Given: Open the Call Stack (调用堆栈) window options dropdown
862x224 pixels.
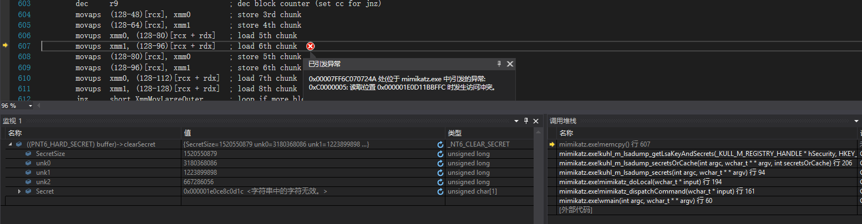Looking at the screenshot, I should pos(857,121).
